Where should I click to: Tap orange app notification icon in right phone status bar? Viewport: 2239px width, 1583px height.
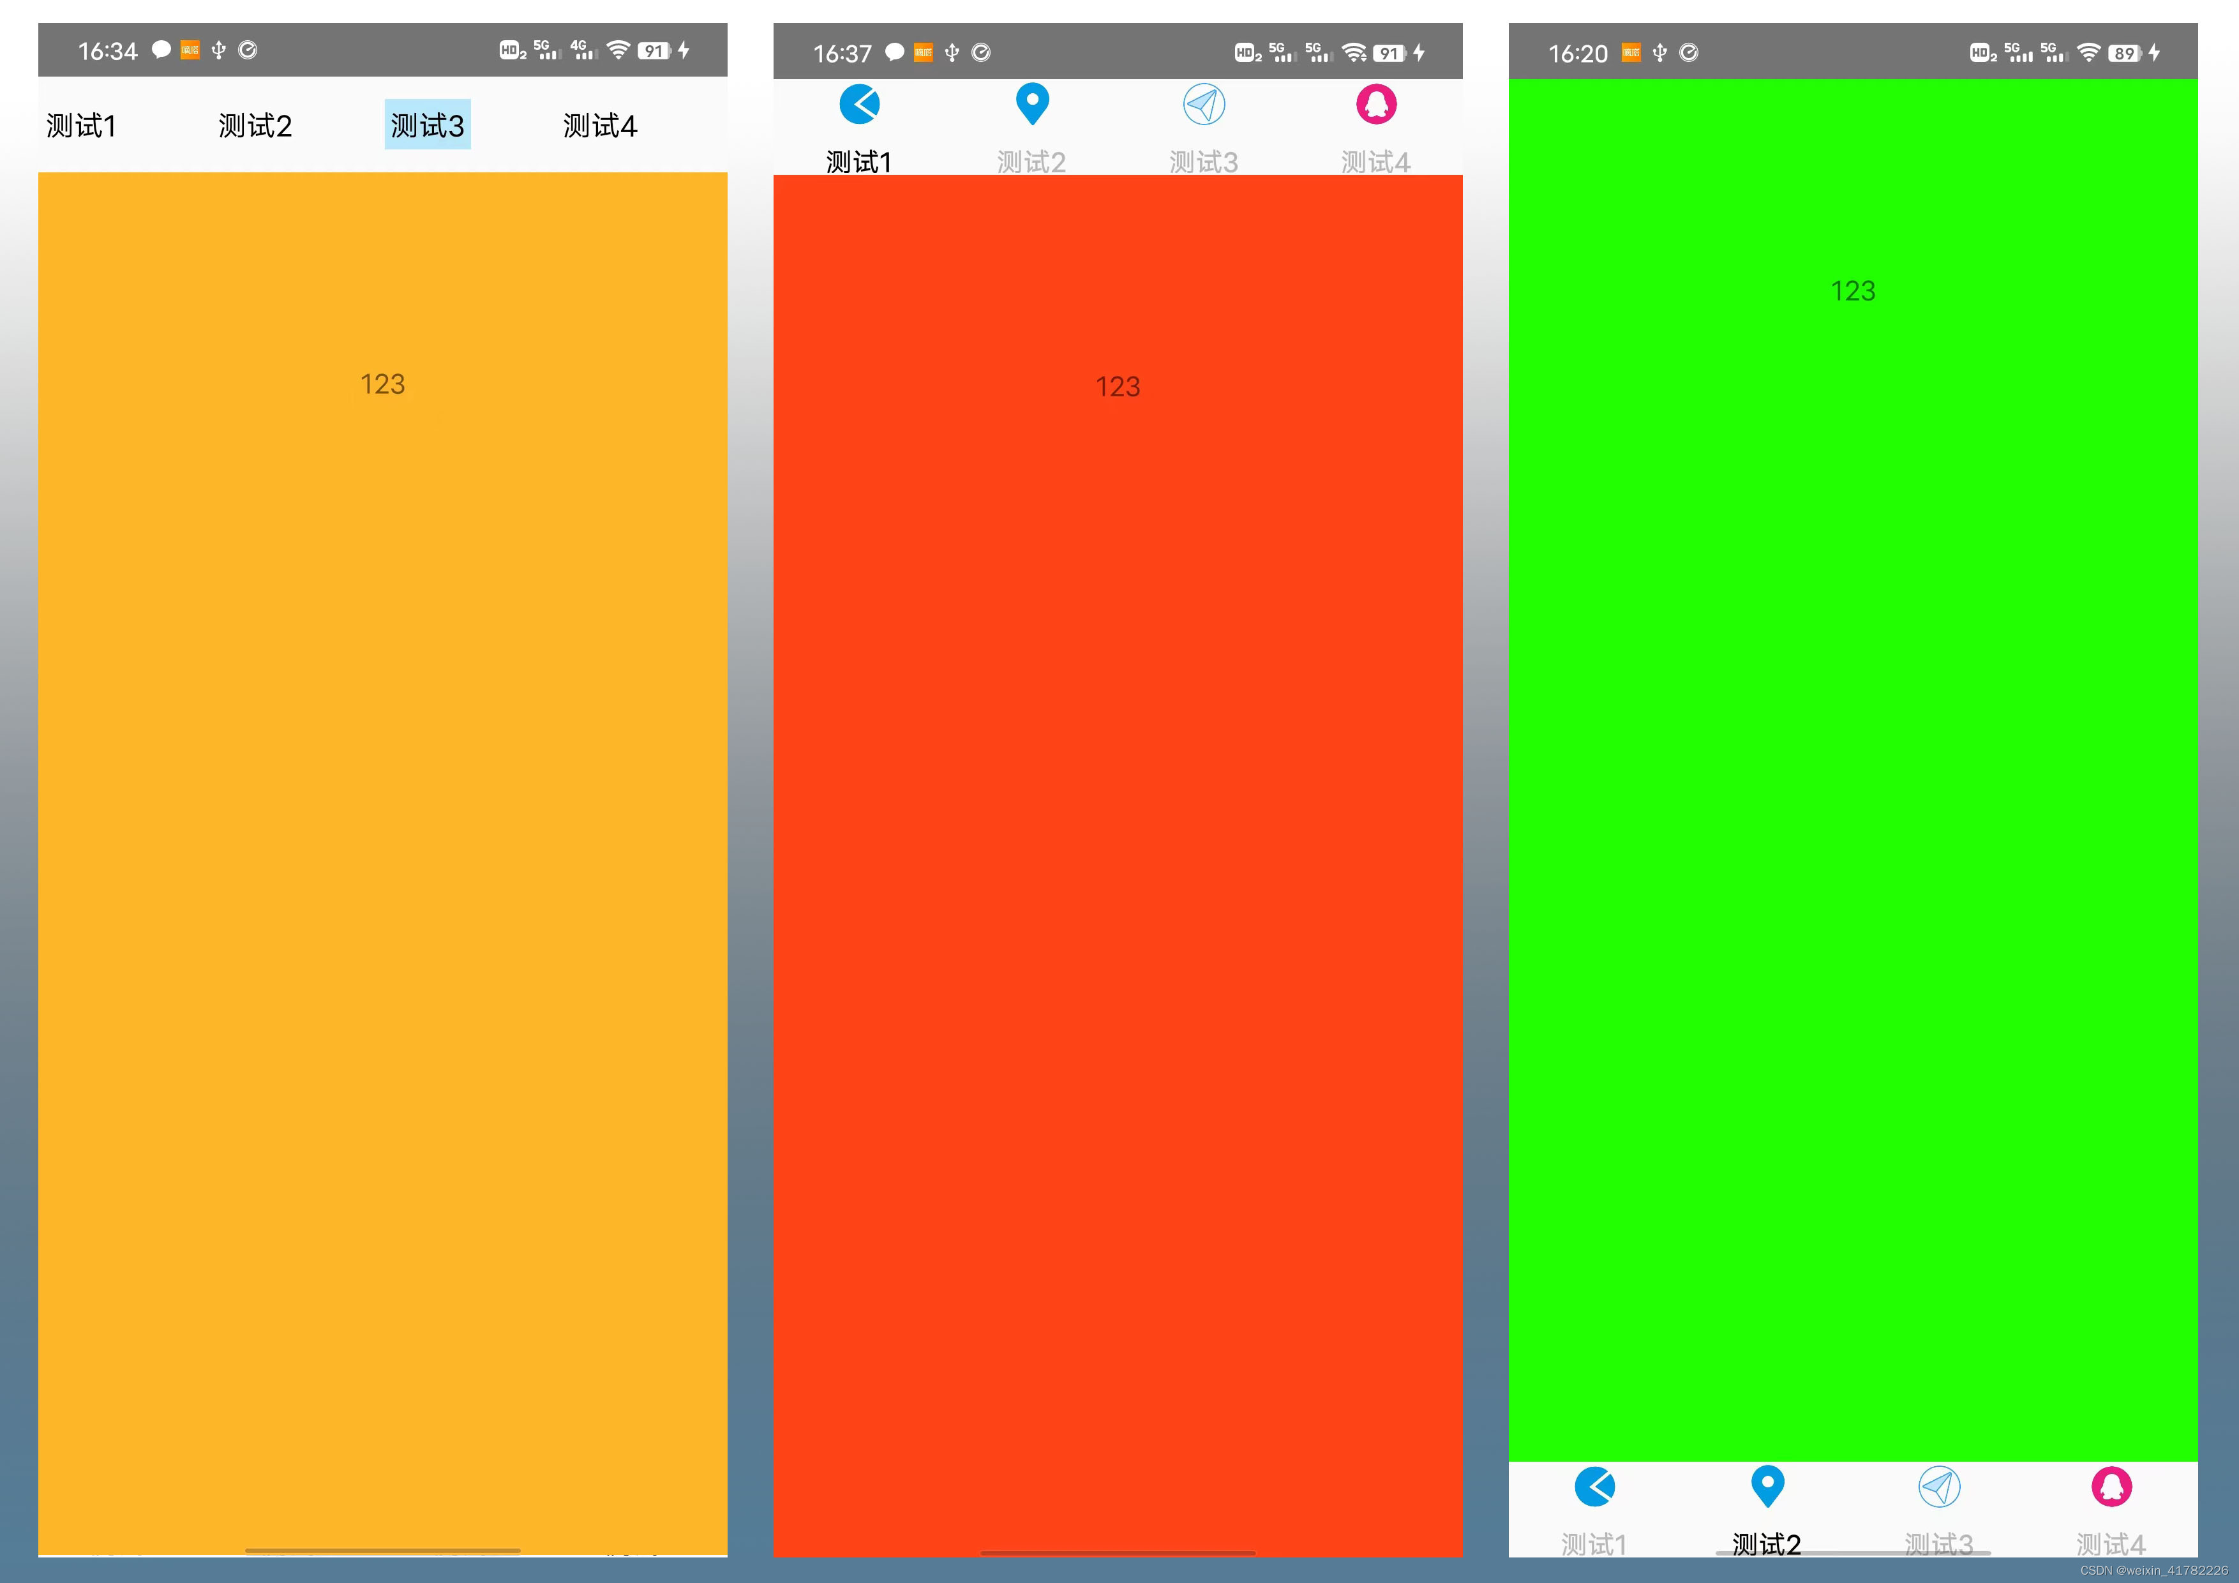click(1631, 53)
